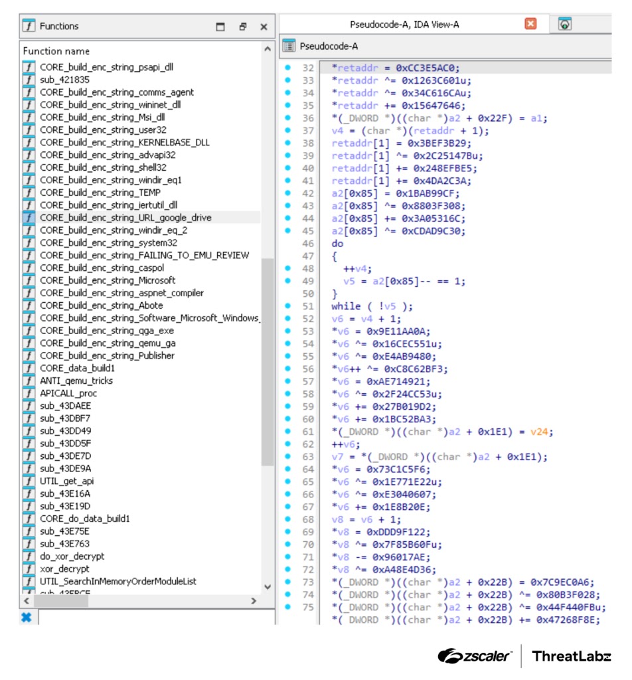Close the Functions panel

[x=264, y=27]
